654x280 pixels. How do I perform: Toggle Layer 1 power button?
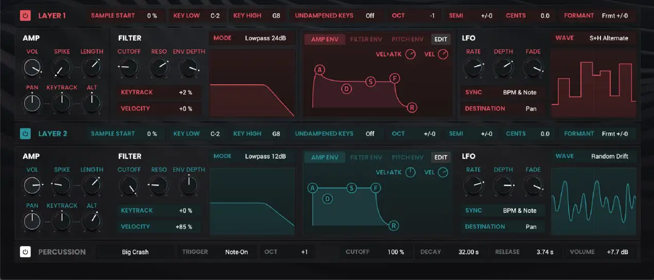pyautogui.click(x=25, y=15)
